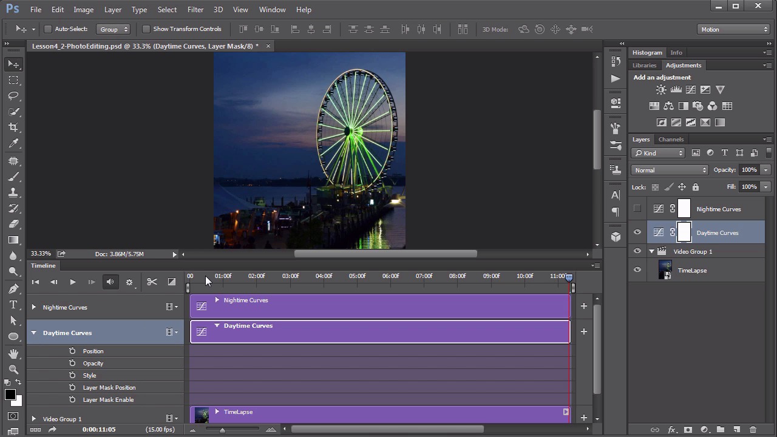Viewport: 777px width, 437px height.
Task: Select the Rectangular Marquee tool
Action: pyautogui.click(x=13, y=80)
